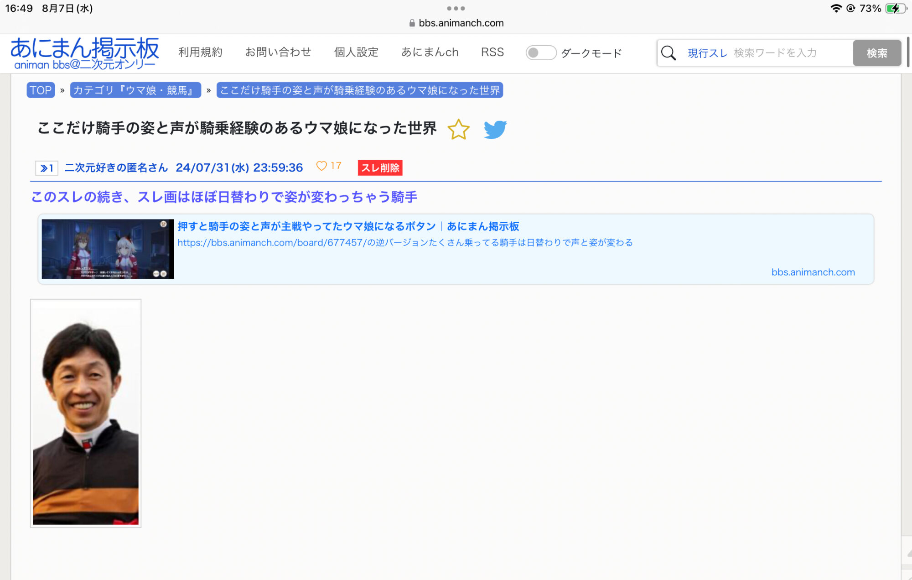This screenshot has width=912, height=580.
Task: Open the 利用規約 menu item
Action: (200, 52)
